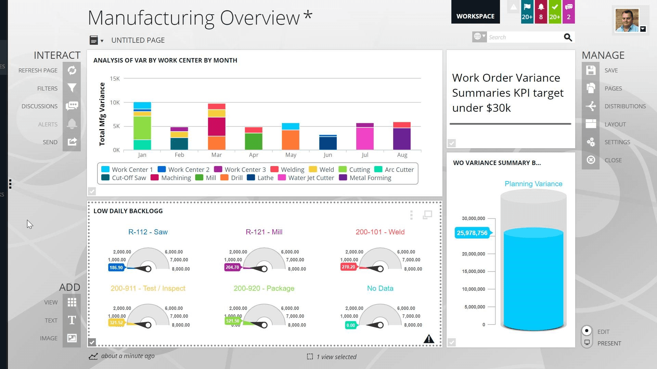Toggle checkbox on Analysis of Var chart view
657x369 pixels.
(92, 191)
